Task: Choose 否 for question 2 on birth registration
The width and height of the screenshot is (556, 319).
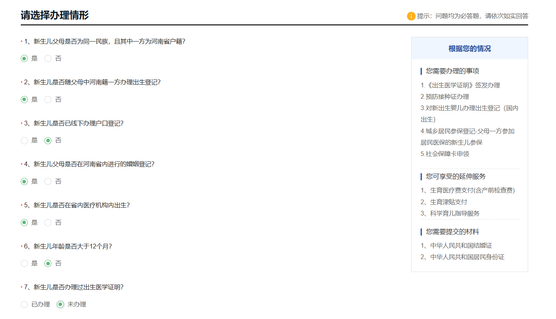Action: [x=48, y=100]
